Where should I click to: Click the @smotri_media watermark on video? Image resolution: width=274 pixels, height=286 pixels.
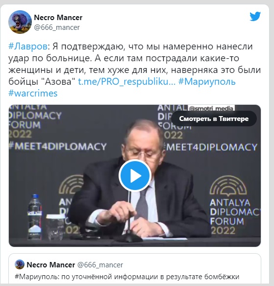tap(211, 108)
